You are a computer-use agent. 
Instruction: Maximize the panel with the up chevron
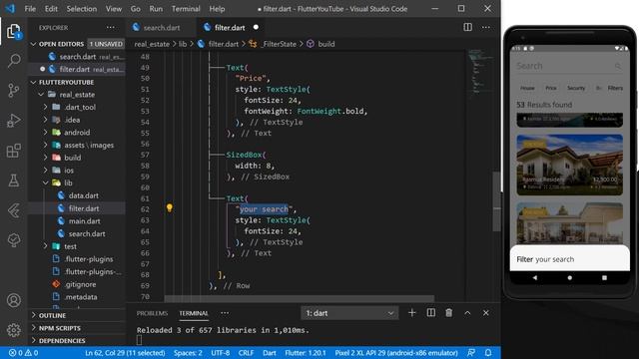467,312
